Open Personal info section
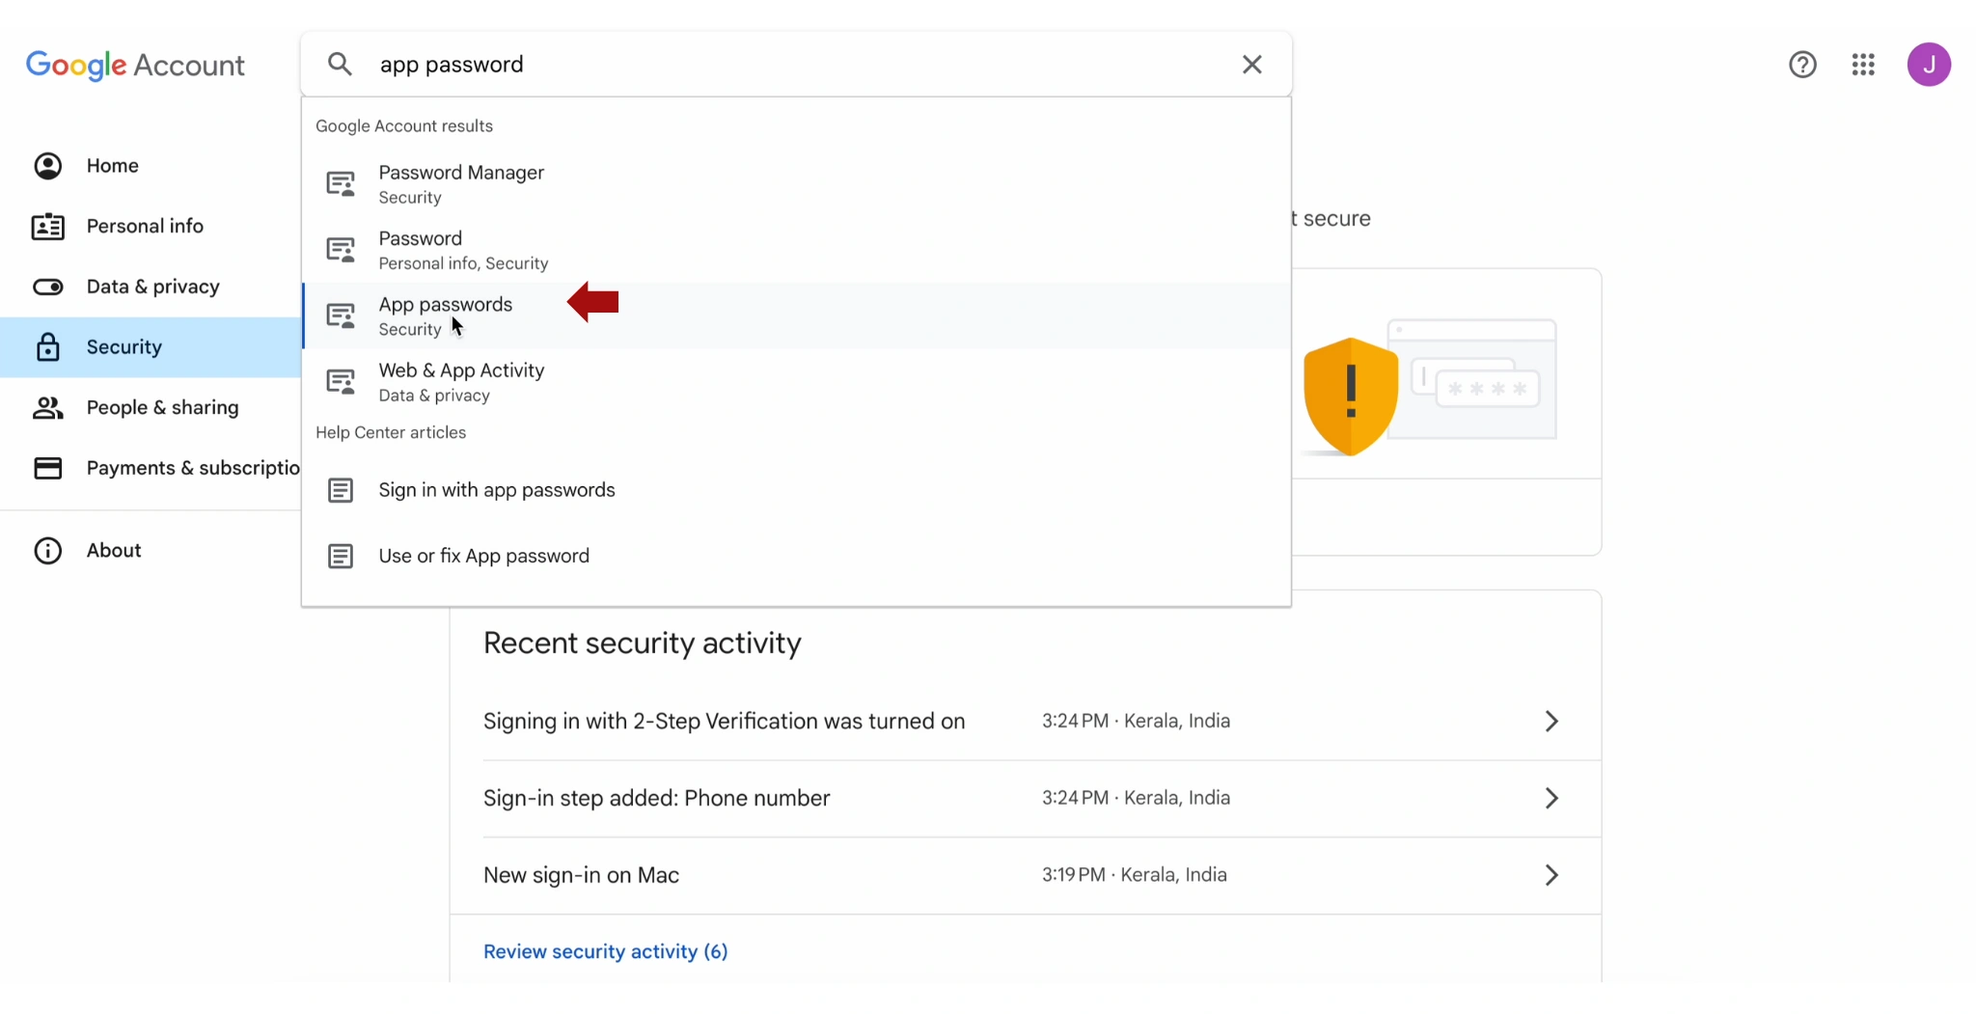 point(145,226)
